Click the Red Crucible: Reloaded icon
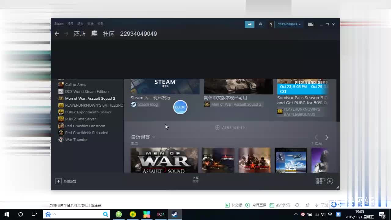 (61, 133)
